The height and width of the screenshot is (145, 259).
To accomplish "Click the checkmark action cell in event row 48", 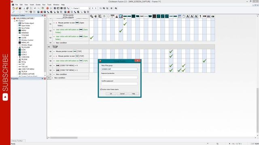I will (x=204, y=61).
